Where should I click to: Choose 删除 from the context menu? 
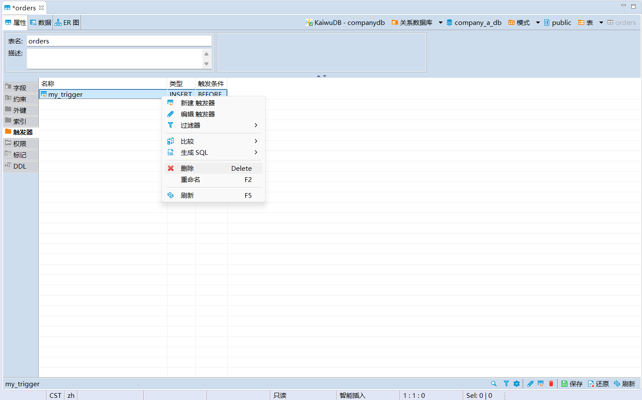click(188, 168)
